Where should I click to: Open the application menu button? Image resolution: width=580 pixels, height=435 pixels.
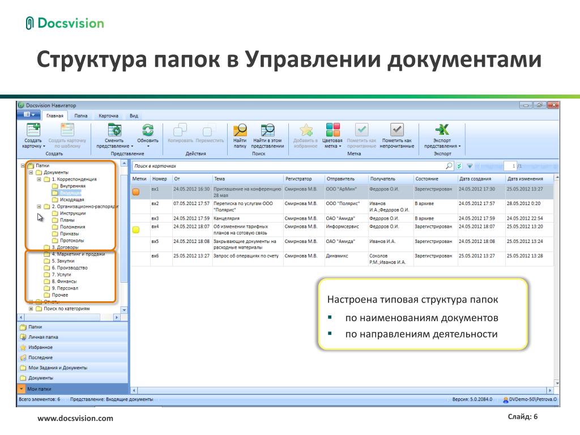28,115
